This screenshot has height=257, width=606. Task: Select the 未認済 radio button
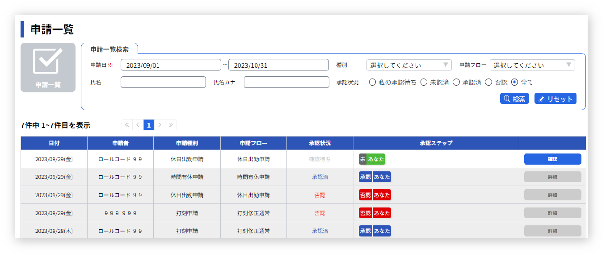(424, 82)
